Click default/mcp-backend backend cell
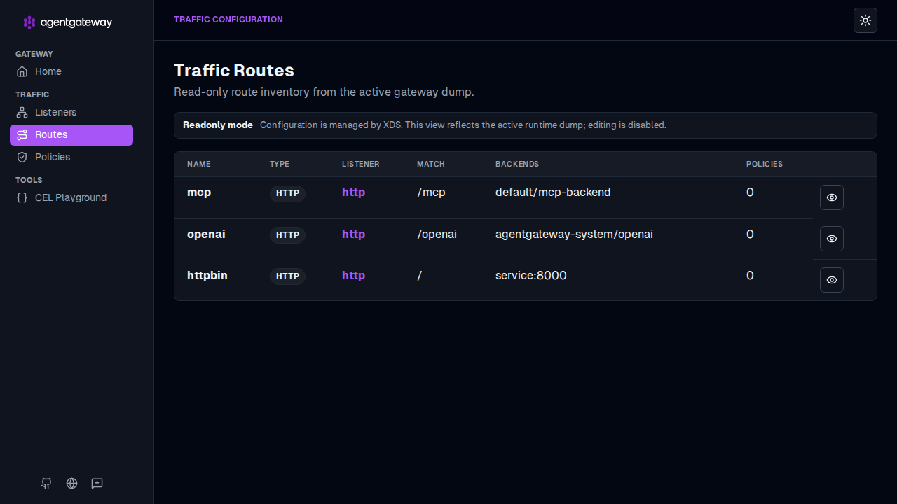897x504 pixels. tap(553, 192)
